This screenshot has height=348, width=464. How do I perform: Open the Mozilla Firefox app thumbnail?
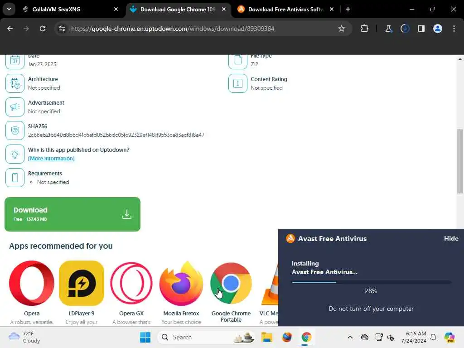[181, 283]
